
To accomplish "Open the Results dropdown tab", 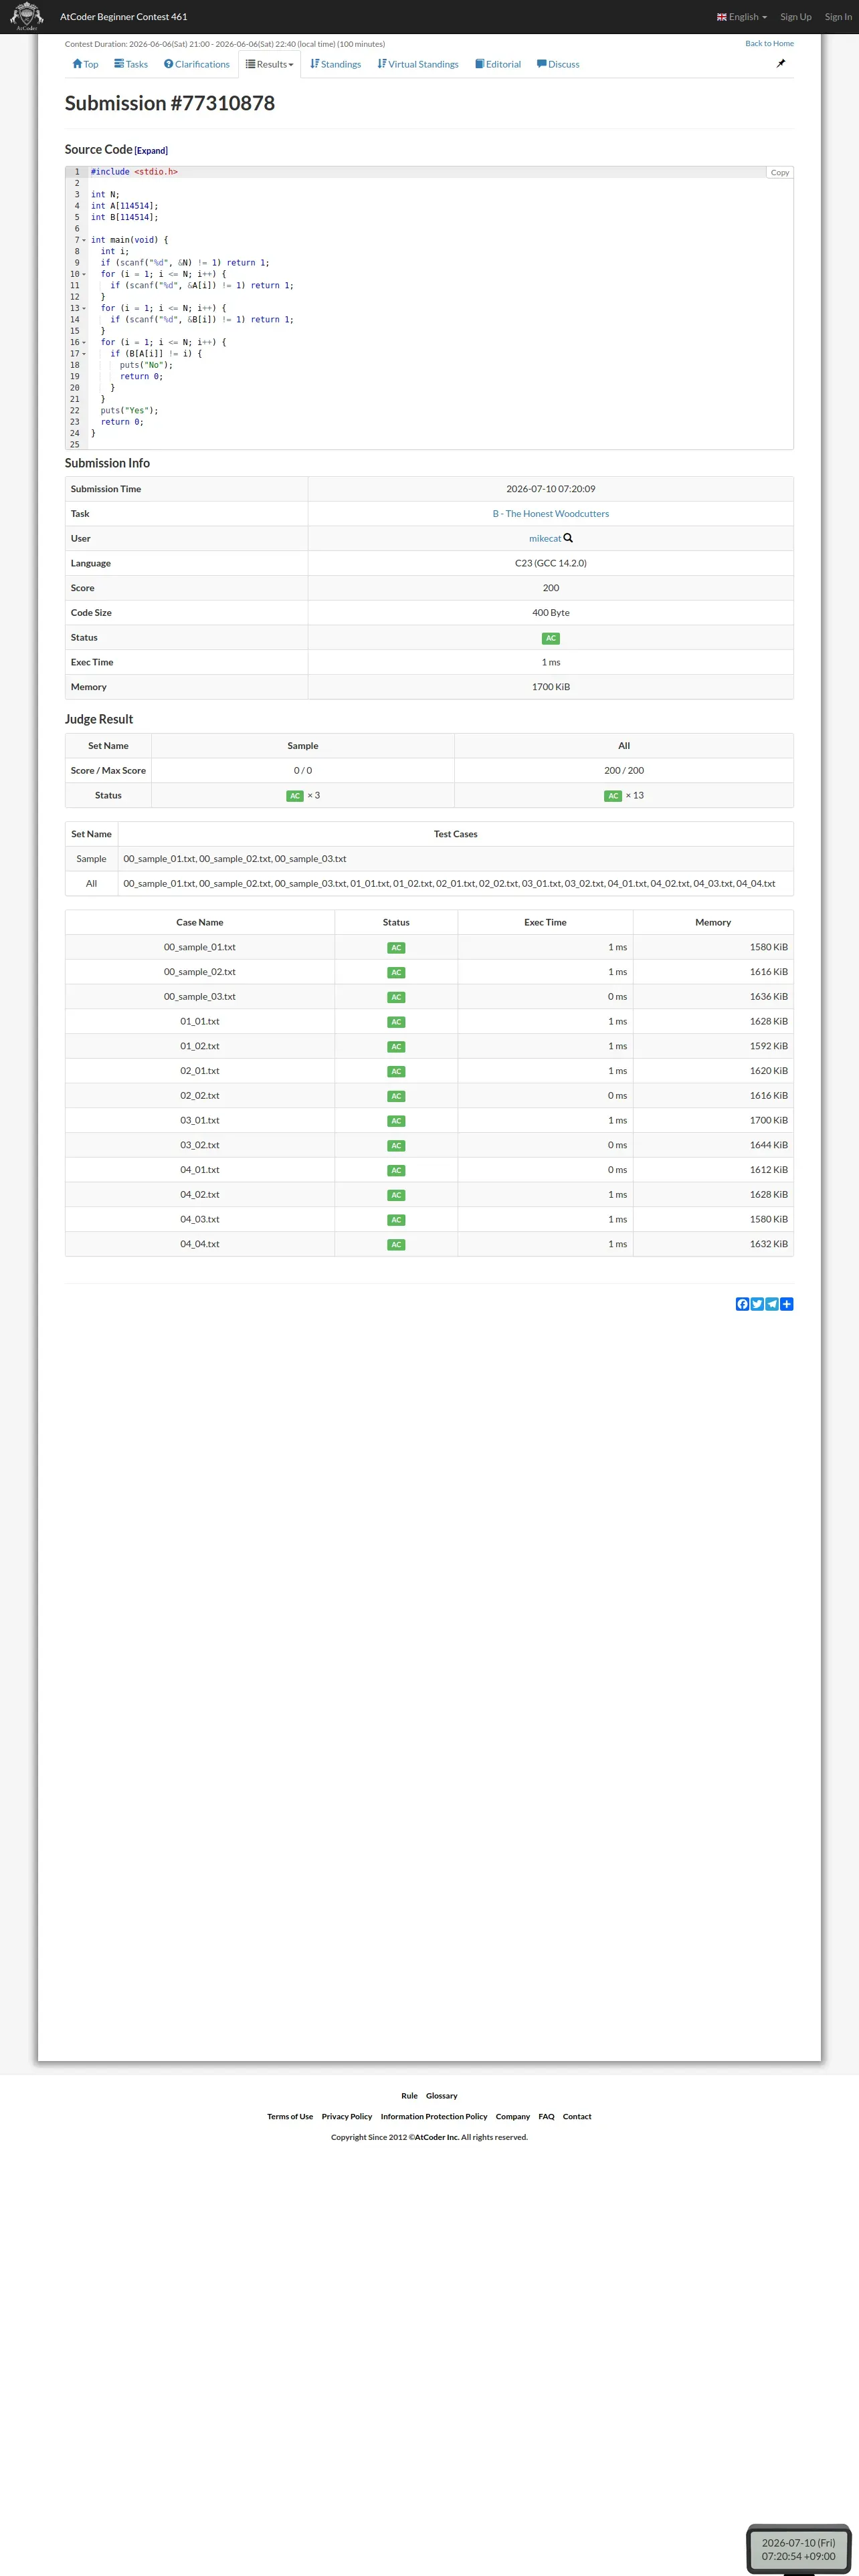I will [x=270, y=64].
